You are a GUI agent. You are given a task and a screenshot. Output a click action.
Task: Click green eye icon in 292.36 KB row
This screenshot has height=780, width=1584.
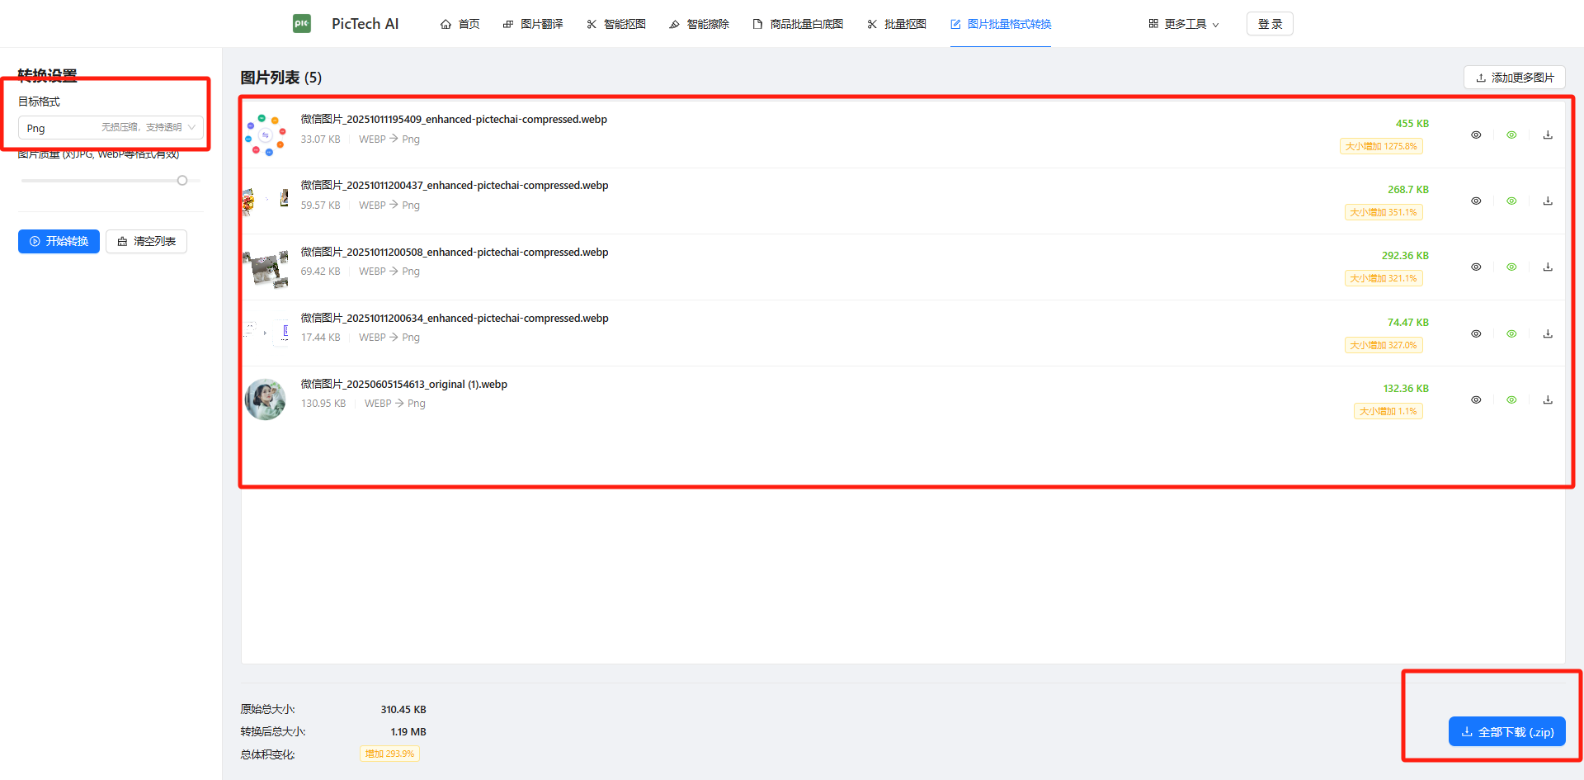click(x=1511, y=267)
